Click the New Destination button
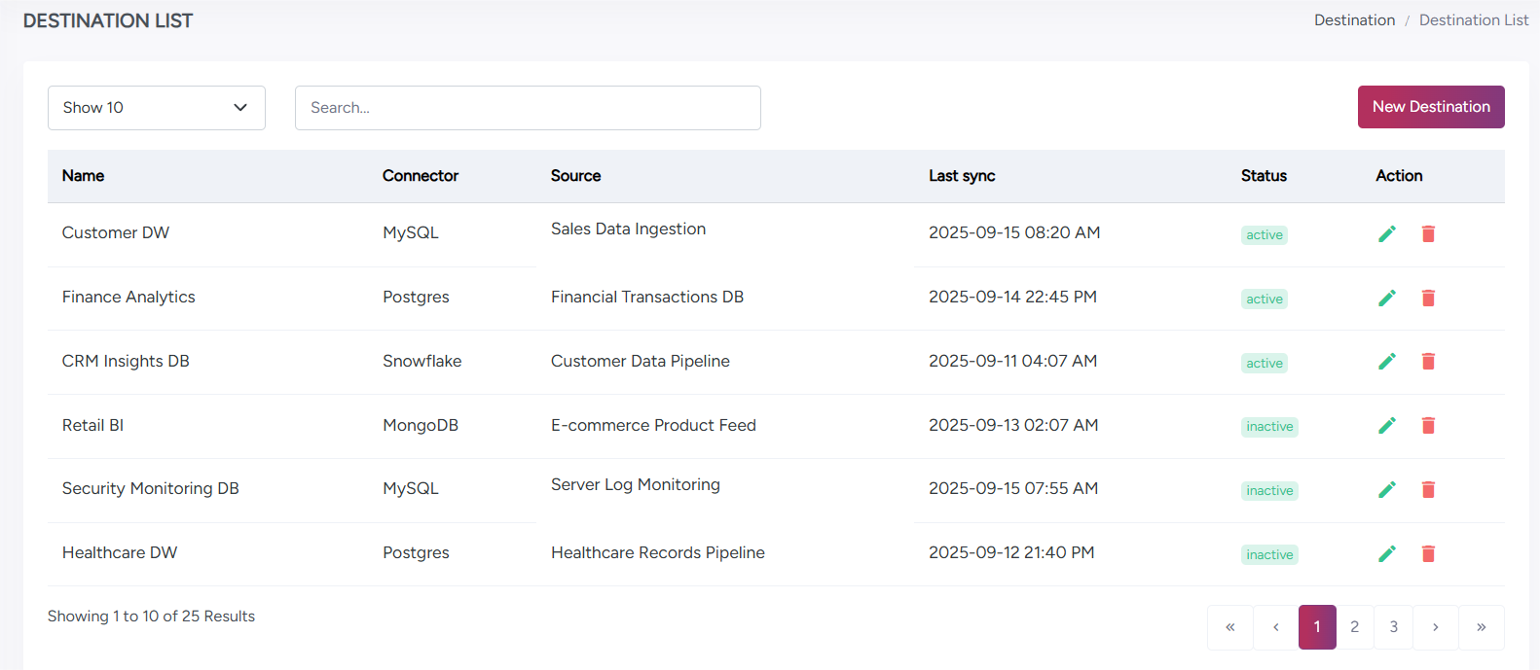Image resolution: width=1540 pixels, height=670 pixels. pyautogui.click(x=1430, y=107)
